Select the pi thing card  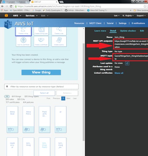[60, 120]
